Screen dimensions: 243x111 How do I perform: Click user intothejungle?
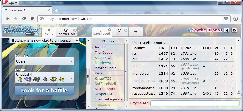coord(106,68)
